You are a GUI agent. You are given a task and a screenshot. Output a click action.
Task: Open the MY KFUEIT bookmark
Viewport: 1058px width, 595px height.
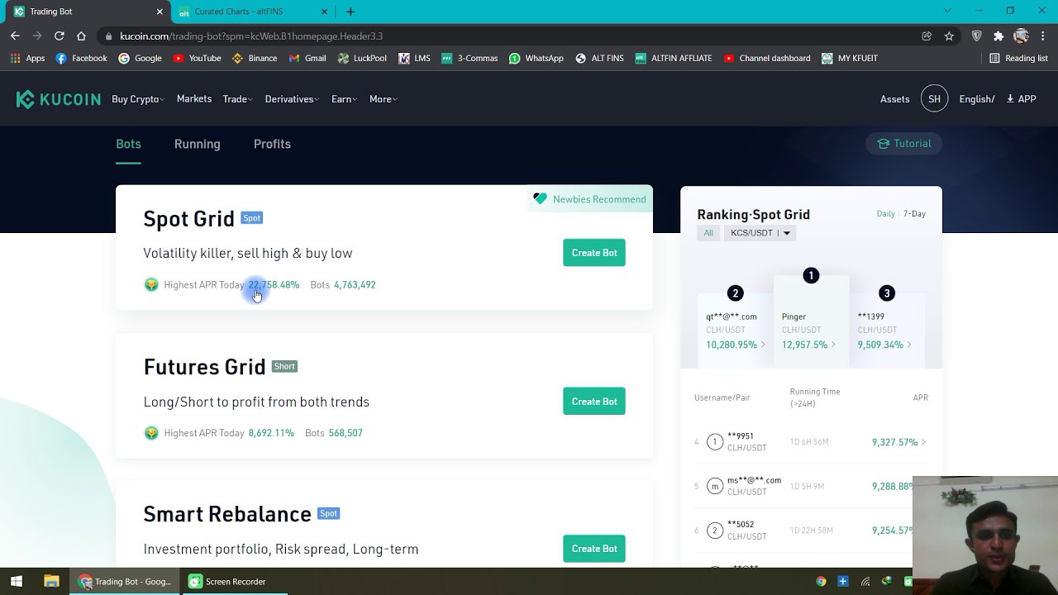pos(850,59)
